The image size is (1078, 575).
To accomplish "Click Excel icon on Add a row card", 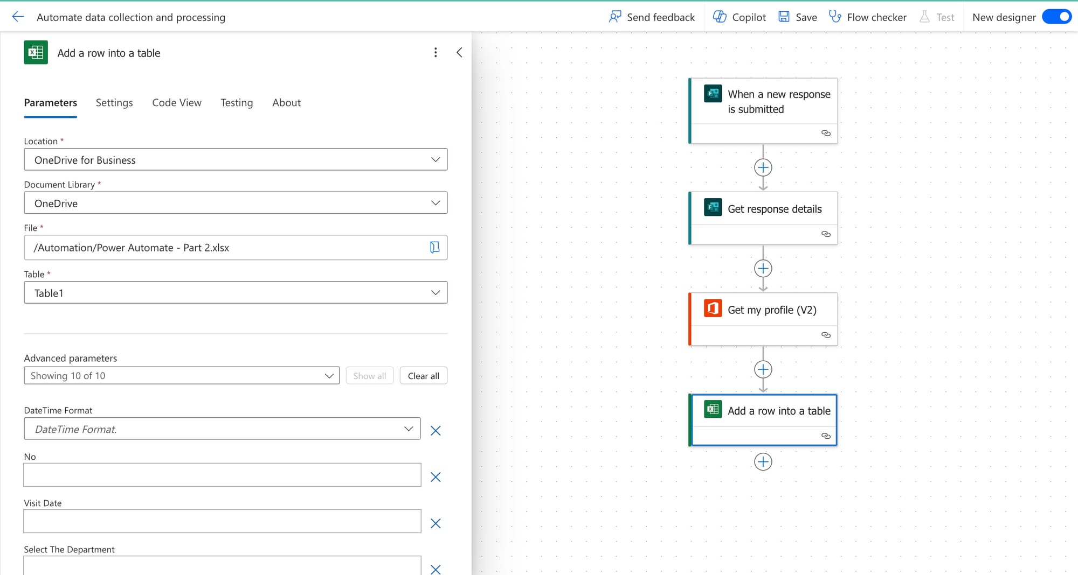I will pyautogui.click(x=713, y=409).
